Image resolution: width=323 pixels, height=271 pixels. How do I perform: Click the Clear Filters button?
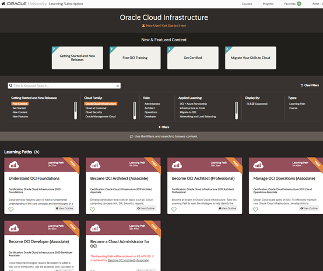310,85
